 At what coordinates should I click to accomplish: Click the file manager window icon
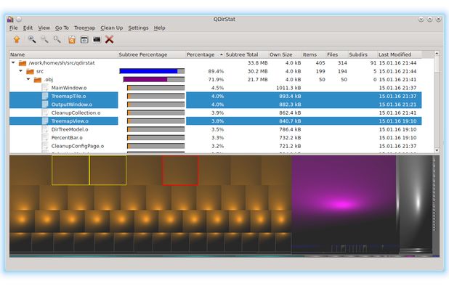click(x=84, y=39)
